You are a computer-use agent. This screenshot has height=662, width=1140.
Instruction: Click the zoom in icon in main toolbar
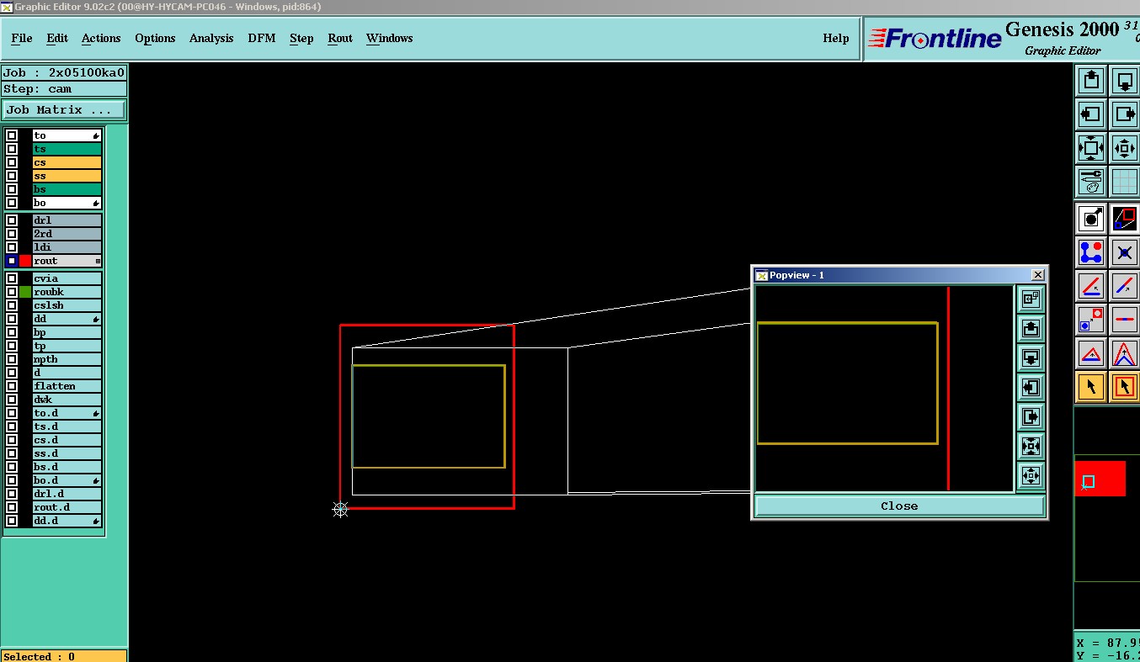tap(1091, 148)
